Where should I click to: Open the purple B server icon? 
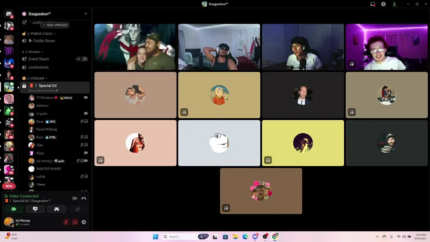click(9, 51)
